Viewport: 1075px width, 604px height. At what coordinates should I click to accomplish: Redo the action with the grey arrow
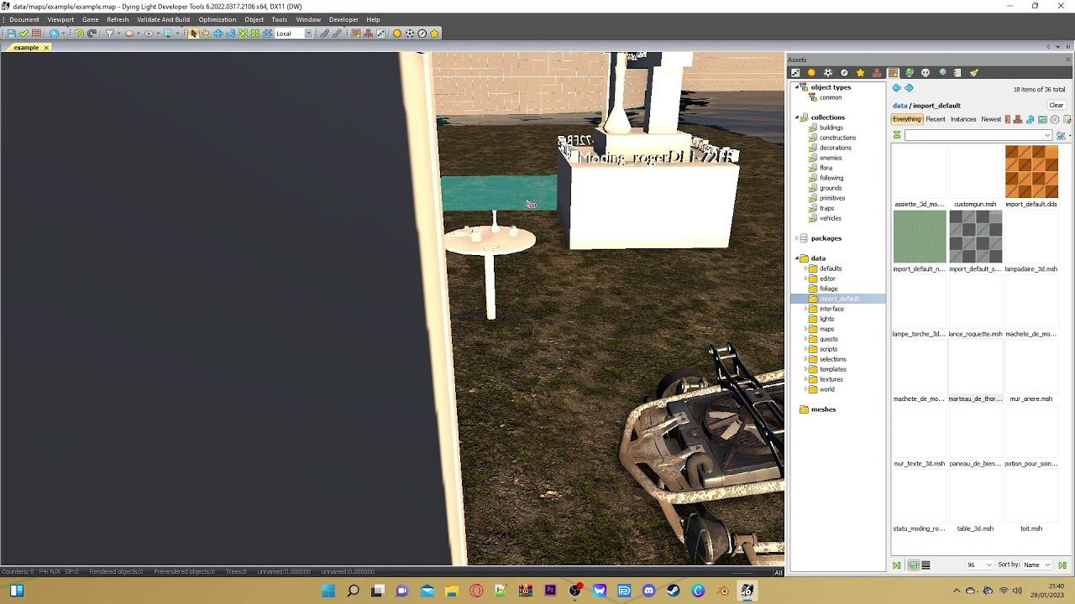[92, 34]
